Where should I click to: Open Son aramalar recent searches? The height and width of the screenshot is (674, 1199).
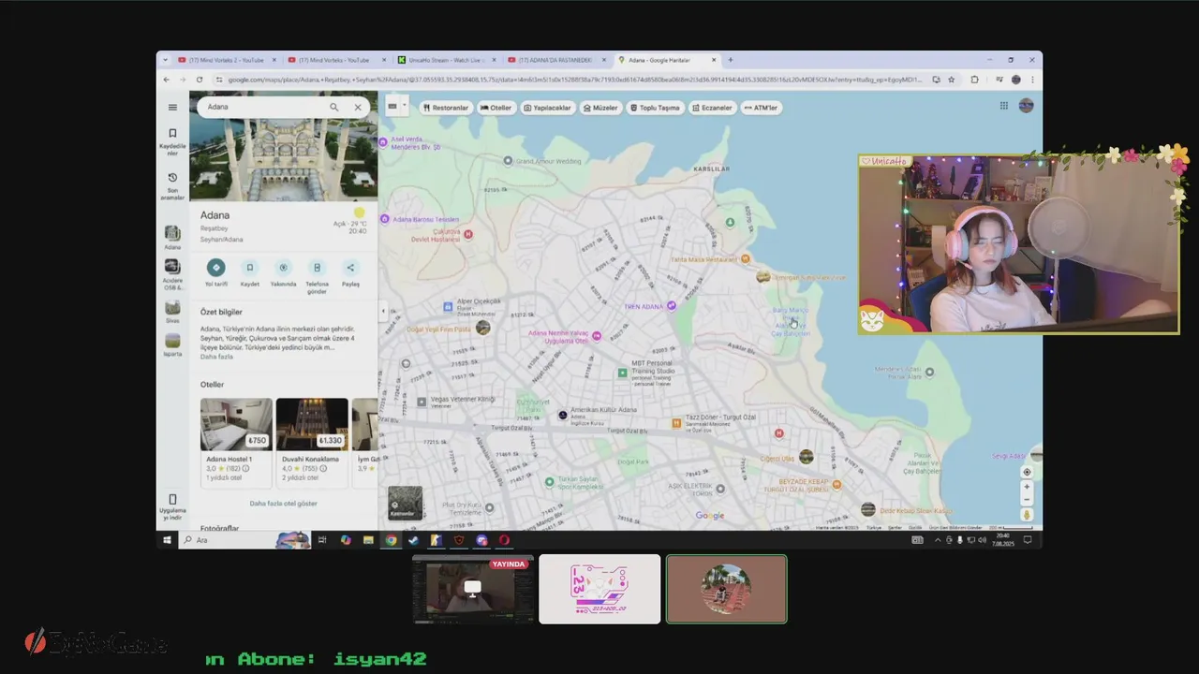(172, 184)
